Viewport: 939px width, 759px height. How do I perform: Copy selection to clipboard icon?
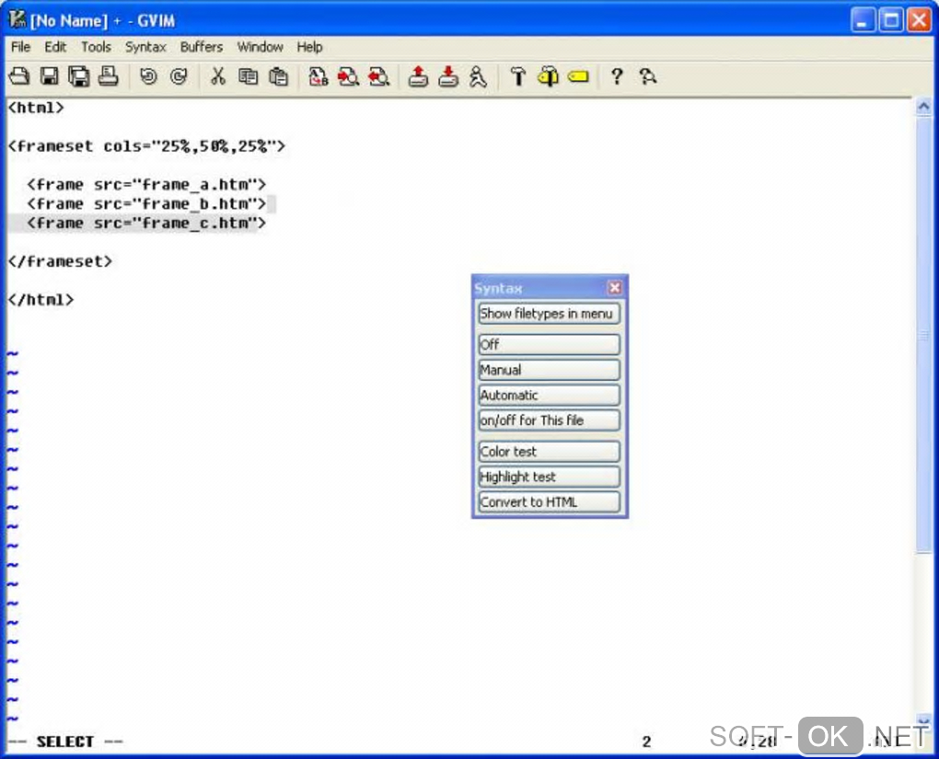coord(248,76)
